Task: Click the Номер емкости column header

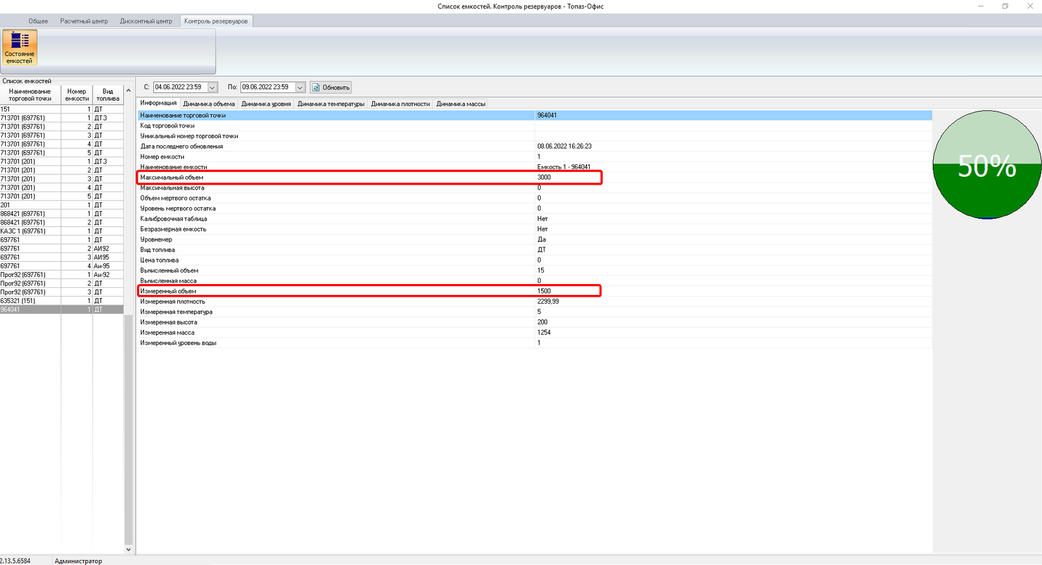Action: 77,95
